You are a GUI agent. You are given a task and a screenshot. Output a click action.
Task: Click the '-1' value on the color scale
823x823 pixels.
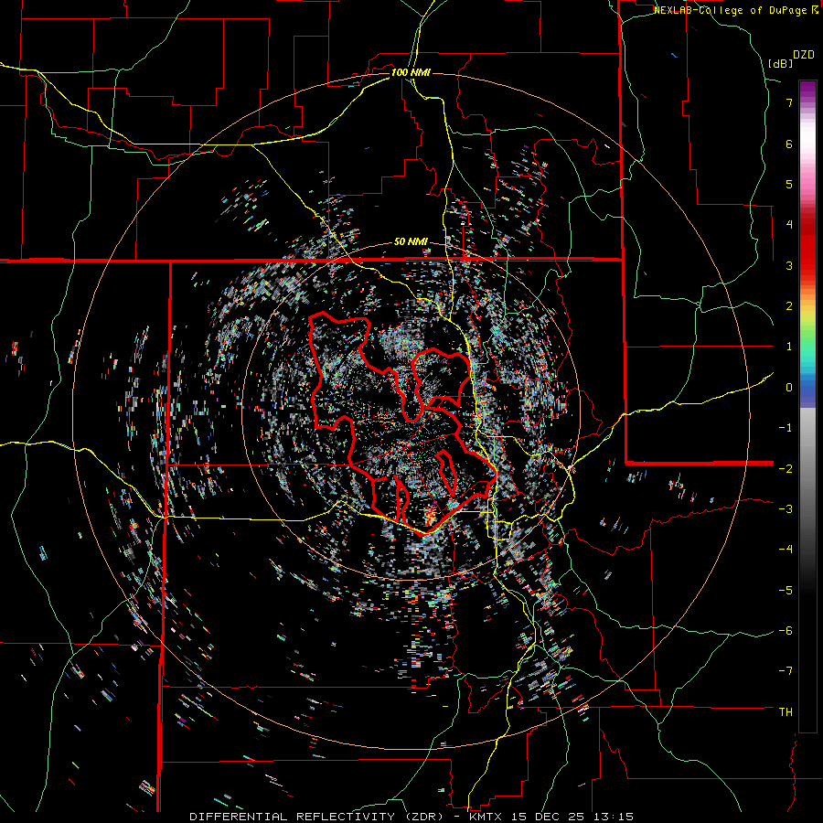[786, 428]
